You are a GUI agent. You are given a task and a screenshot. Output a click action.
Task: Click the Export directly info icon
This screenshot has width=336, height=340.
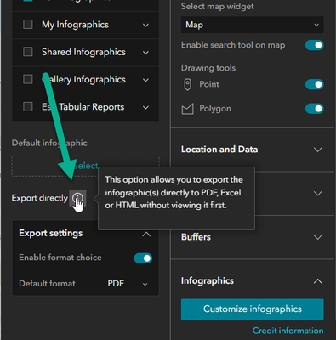click(77, 198)
